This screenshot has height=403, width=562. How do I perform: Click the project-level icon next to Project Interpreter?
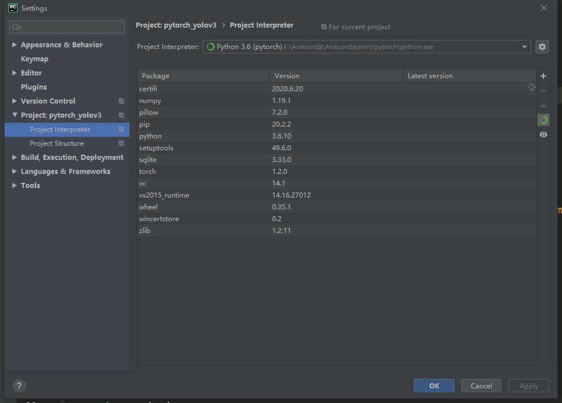122,129
